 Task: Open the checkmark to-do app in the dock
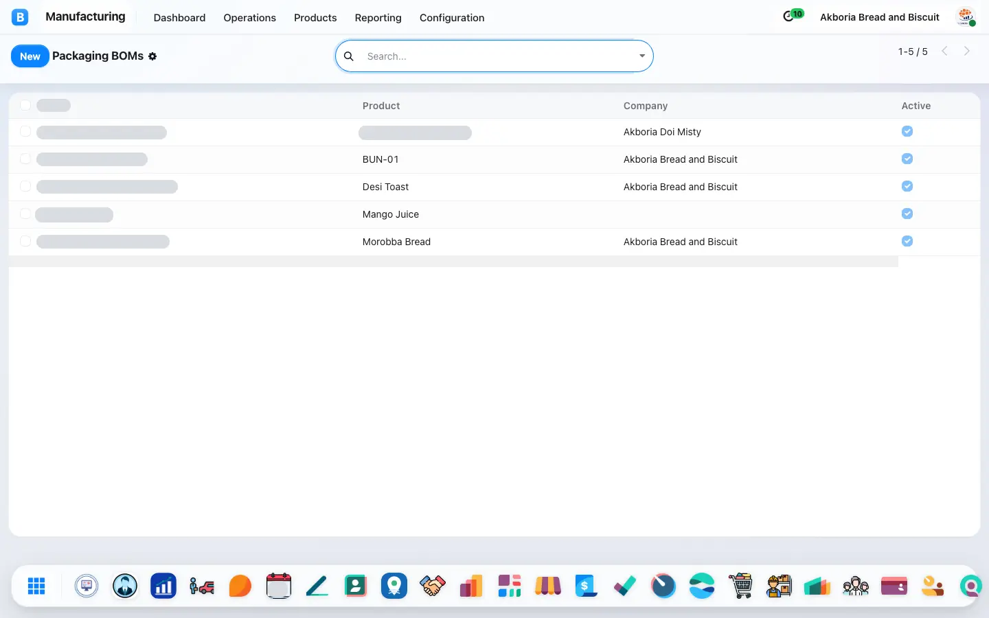[625, 586]
